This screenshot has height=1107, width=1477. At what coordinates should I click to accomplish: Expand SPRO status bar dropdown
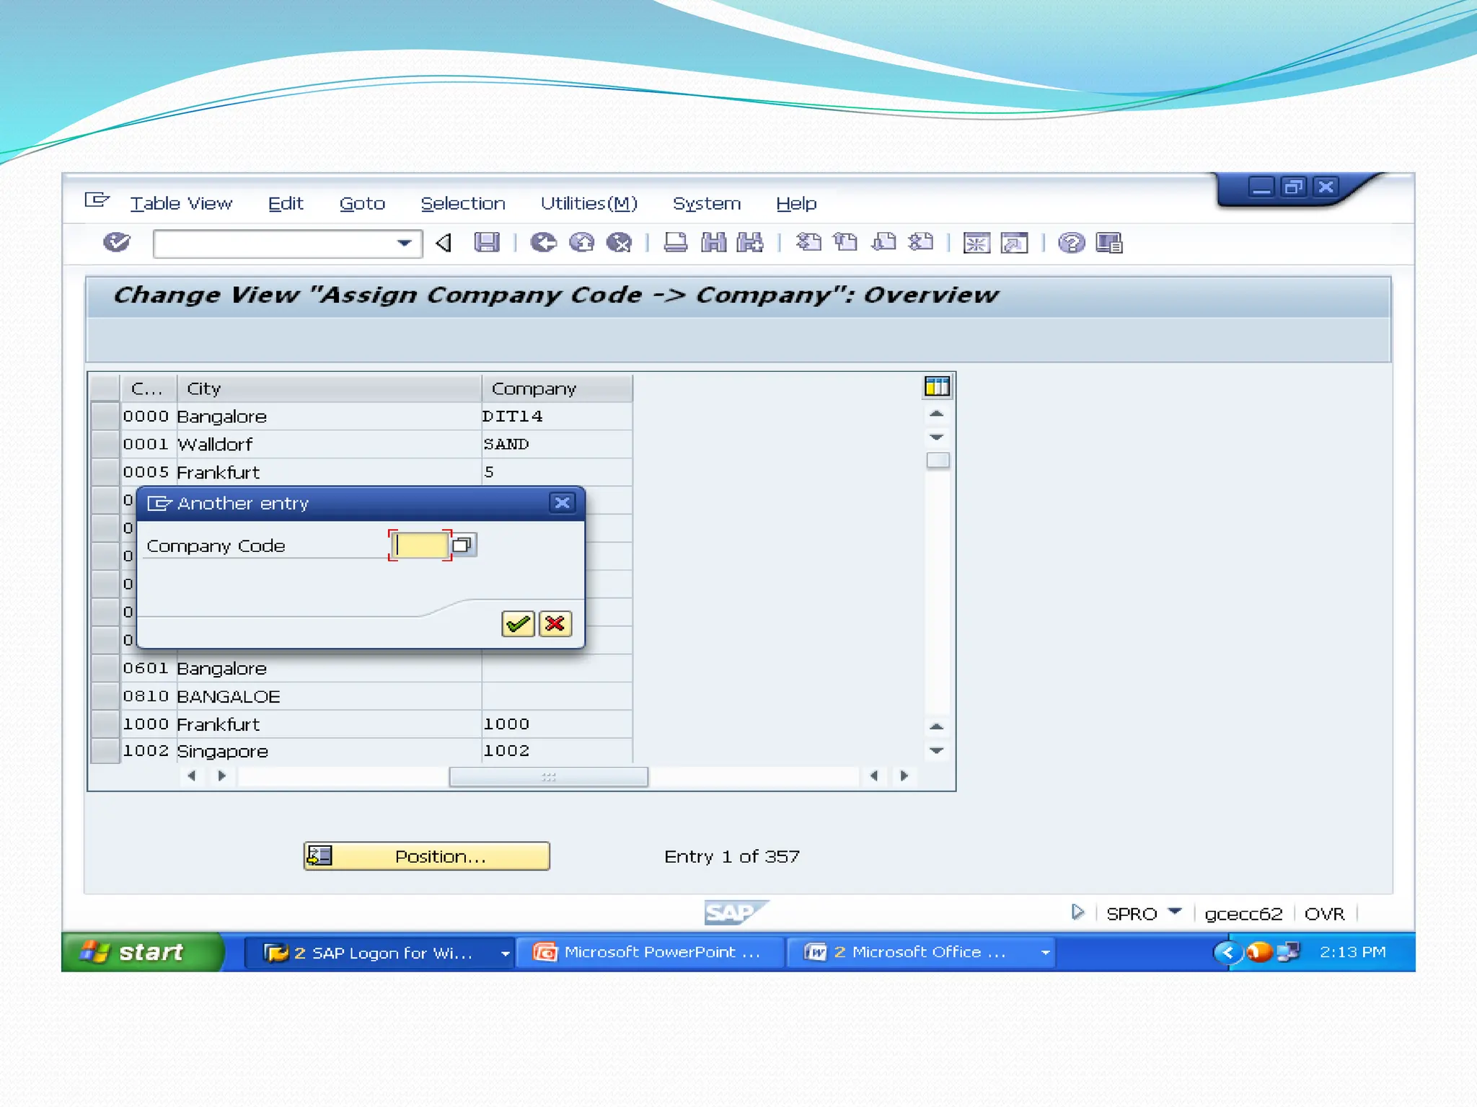tap(1175, 912)
